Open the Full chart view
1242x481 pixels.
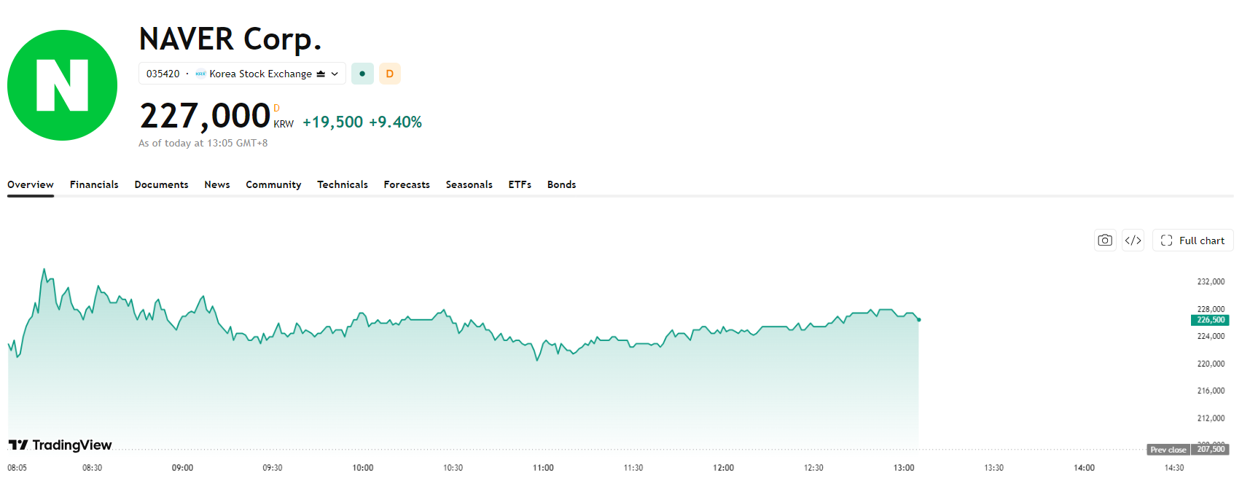coord(1192,240)
